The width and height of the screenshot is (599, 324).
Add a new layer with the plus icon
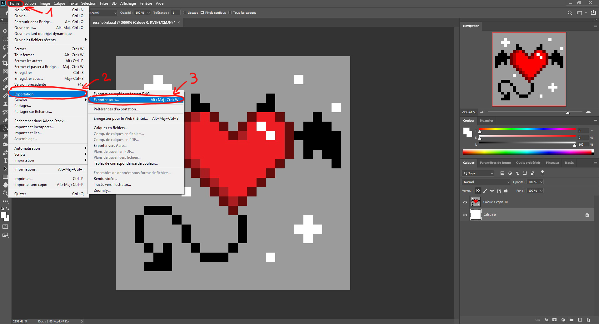(580, 320)
